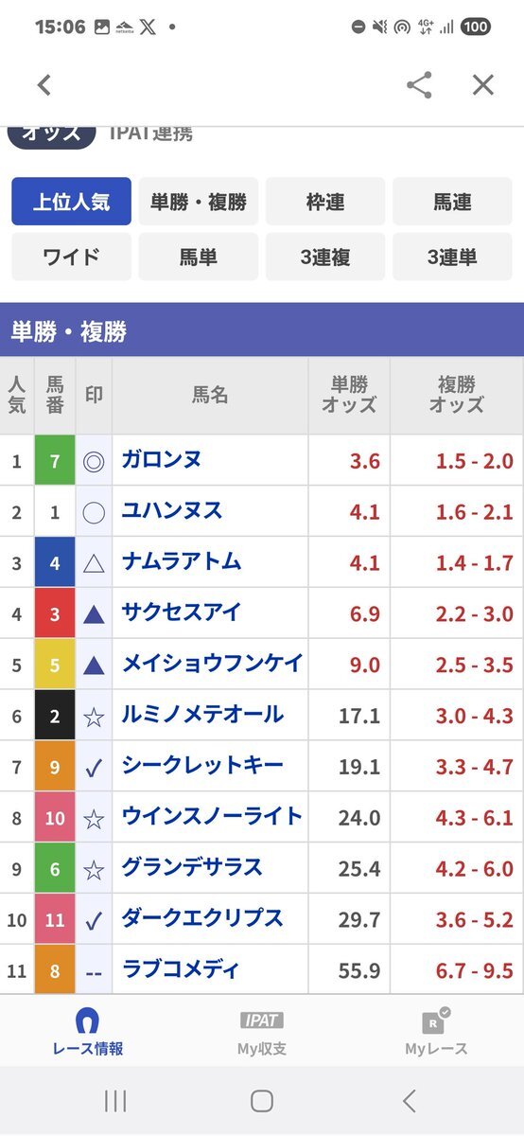Tap the back arrow icon
The image size is (524, 1136).
(44, 85)
